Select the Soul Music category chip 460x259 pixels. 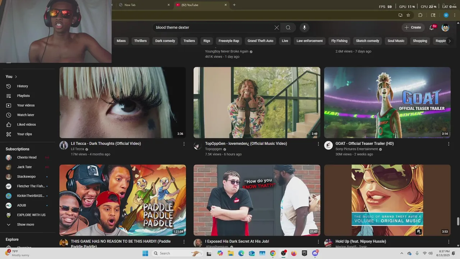396,41
